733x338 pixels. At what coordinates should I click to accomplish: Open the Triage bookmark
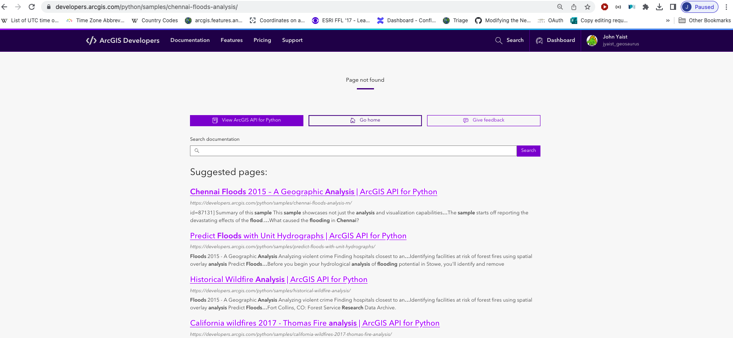[455, 21]
